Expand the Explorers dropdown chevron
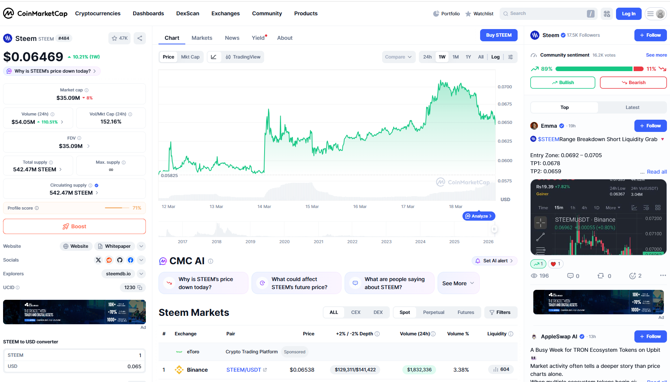This screenshot has height=382, width=670. click(141, 274)
